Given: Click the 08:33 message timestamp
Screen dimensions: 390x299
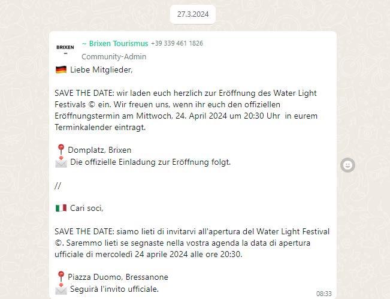Looking at the screenshot, I should [324, 294].
